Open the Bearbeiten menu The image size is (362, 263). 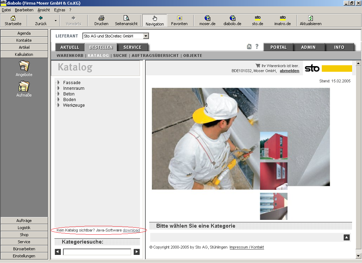24,10
